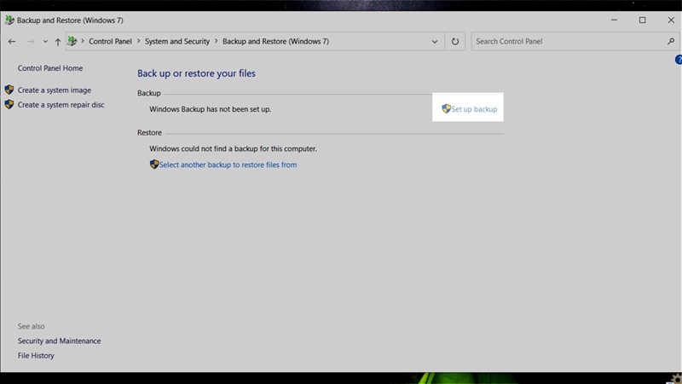Refresh the Control Panel page
The width and height of the screenshot is (682, 384).
point(455,41)
